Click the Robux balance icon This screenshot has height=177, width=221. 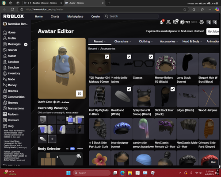pyautogui.click(x=182, y=22)
